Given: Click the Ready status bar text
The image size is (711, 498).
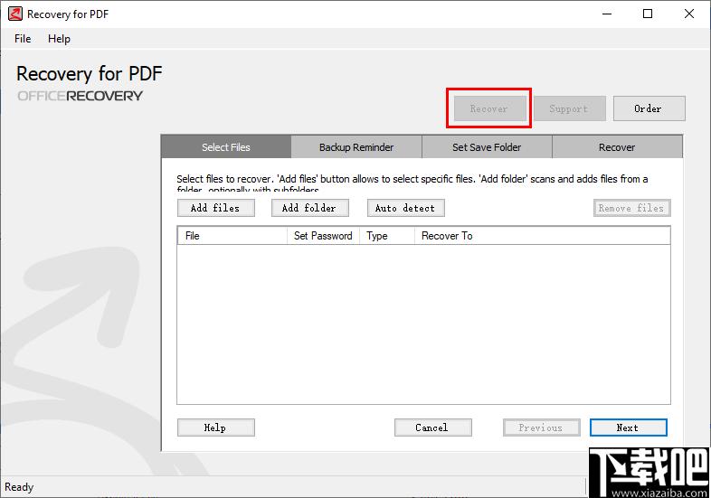Looking at the screenshot, I should pos(19,487).
